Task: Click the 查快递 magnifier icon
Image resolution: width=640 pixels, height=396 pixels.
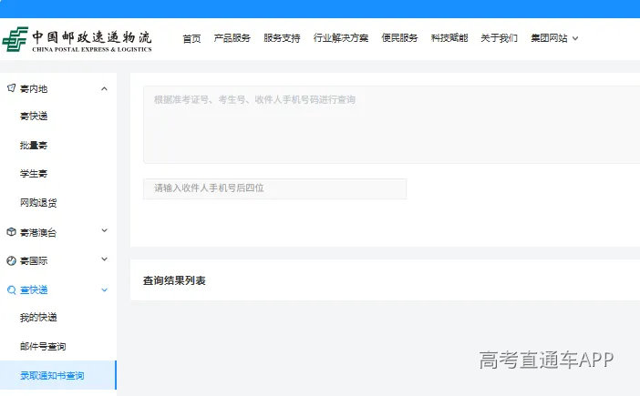Action: (12, 290)
